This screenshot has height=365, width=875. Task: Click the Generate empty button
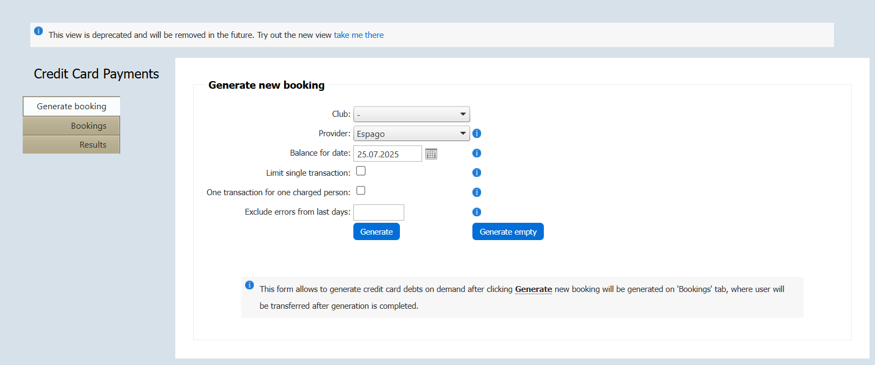tap(508, 231)
